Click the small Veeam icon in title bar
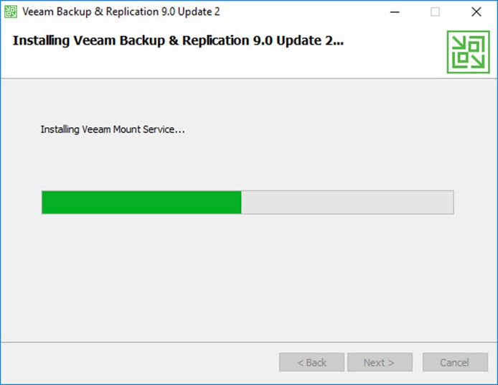The image size is (498, 385). tap(11, 12)
